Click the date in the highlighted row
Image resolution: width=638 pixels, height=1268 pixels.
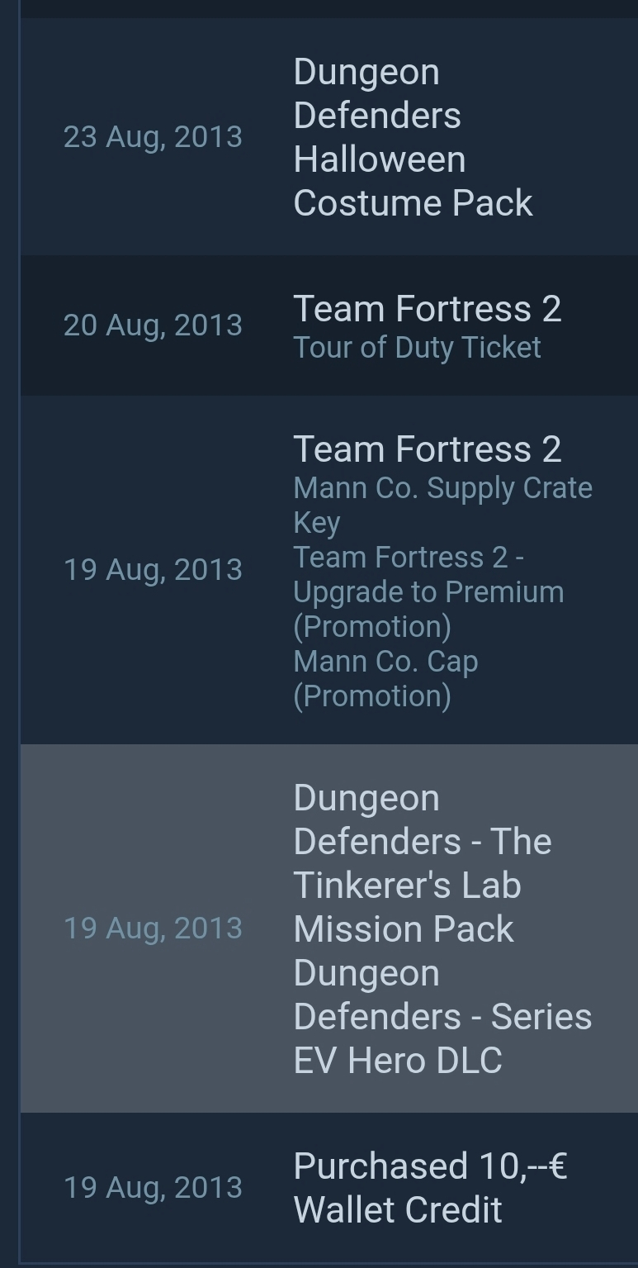coord(153,928)
